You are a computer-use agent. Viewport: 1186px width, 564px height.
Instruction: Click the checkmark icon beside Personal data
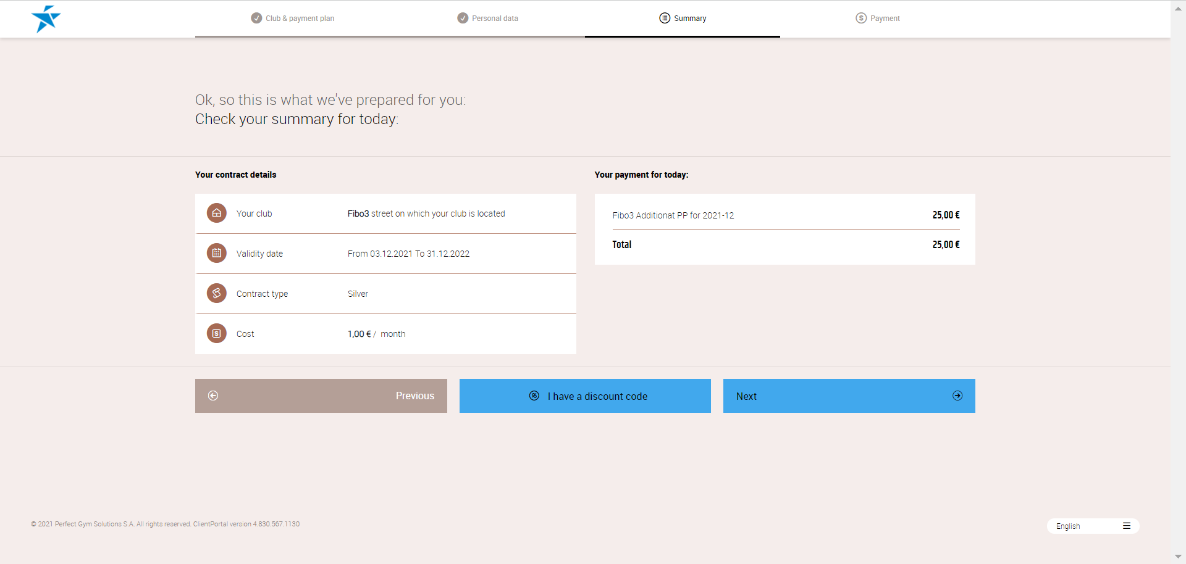463,19
